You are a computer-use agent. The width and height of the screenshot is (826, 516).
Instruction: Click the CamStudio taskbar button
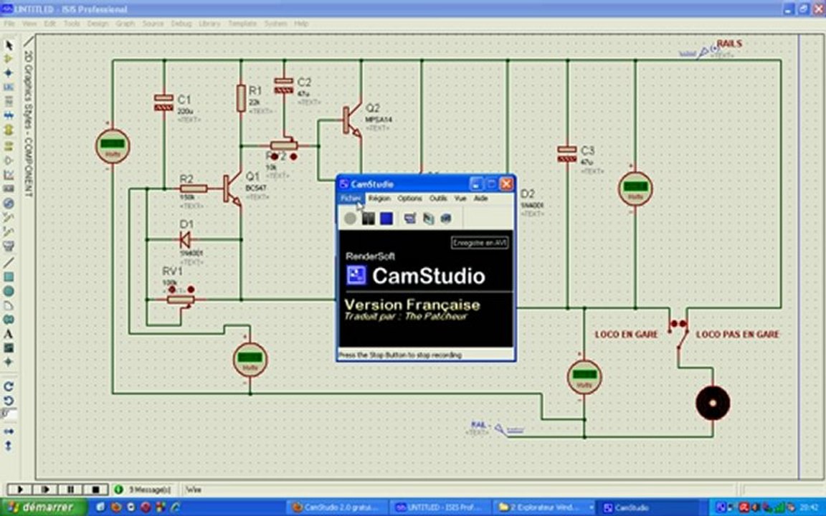click(648, 507)
